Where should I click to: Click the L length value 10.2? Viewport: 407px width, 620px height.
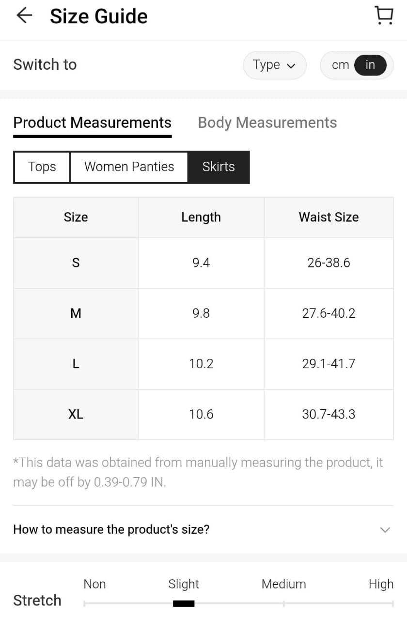pyautogui.click(x=201, y=364)
